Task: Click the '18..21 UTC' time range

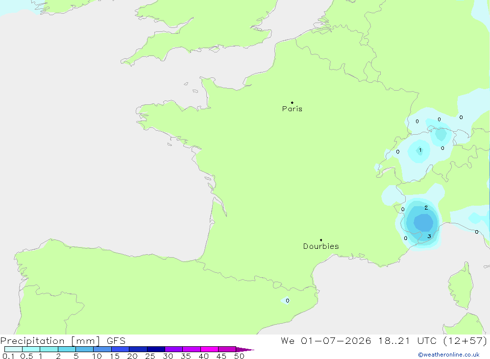Action: (x=408, y=340)
